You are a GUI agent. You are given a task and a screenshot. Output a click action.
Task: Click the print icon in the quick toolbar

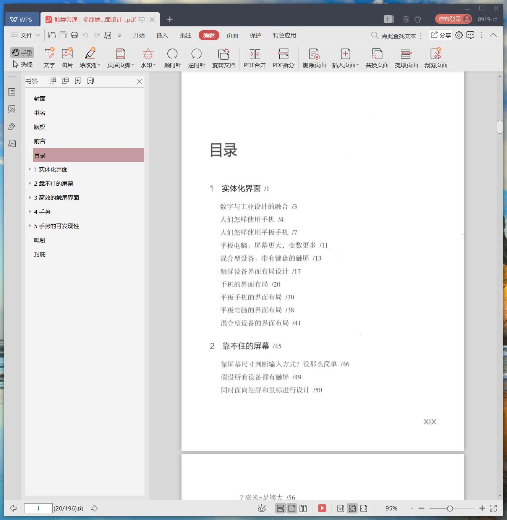click(x=75, y=35)
